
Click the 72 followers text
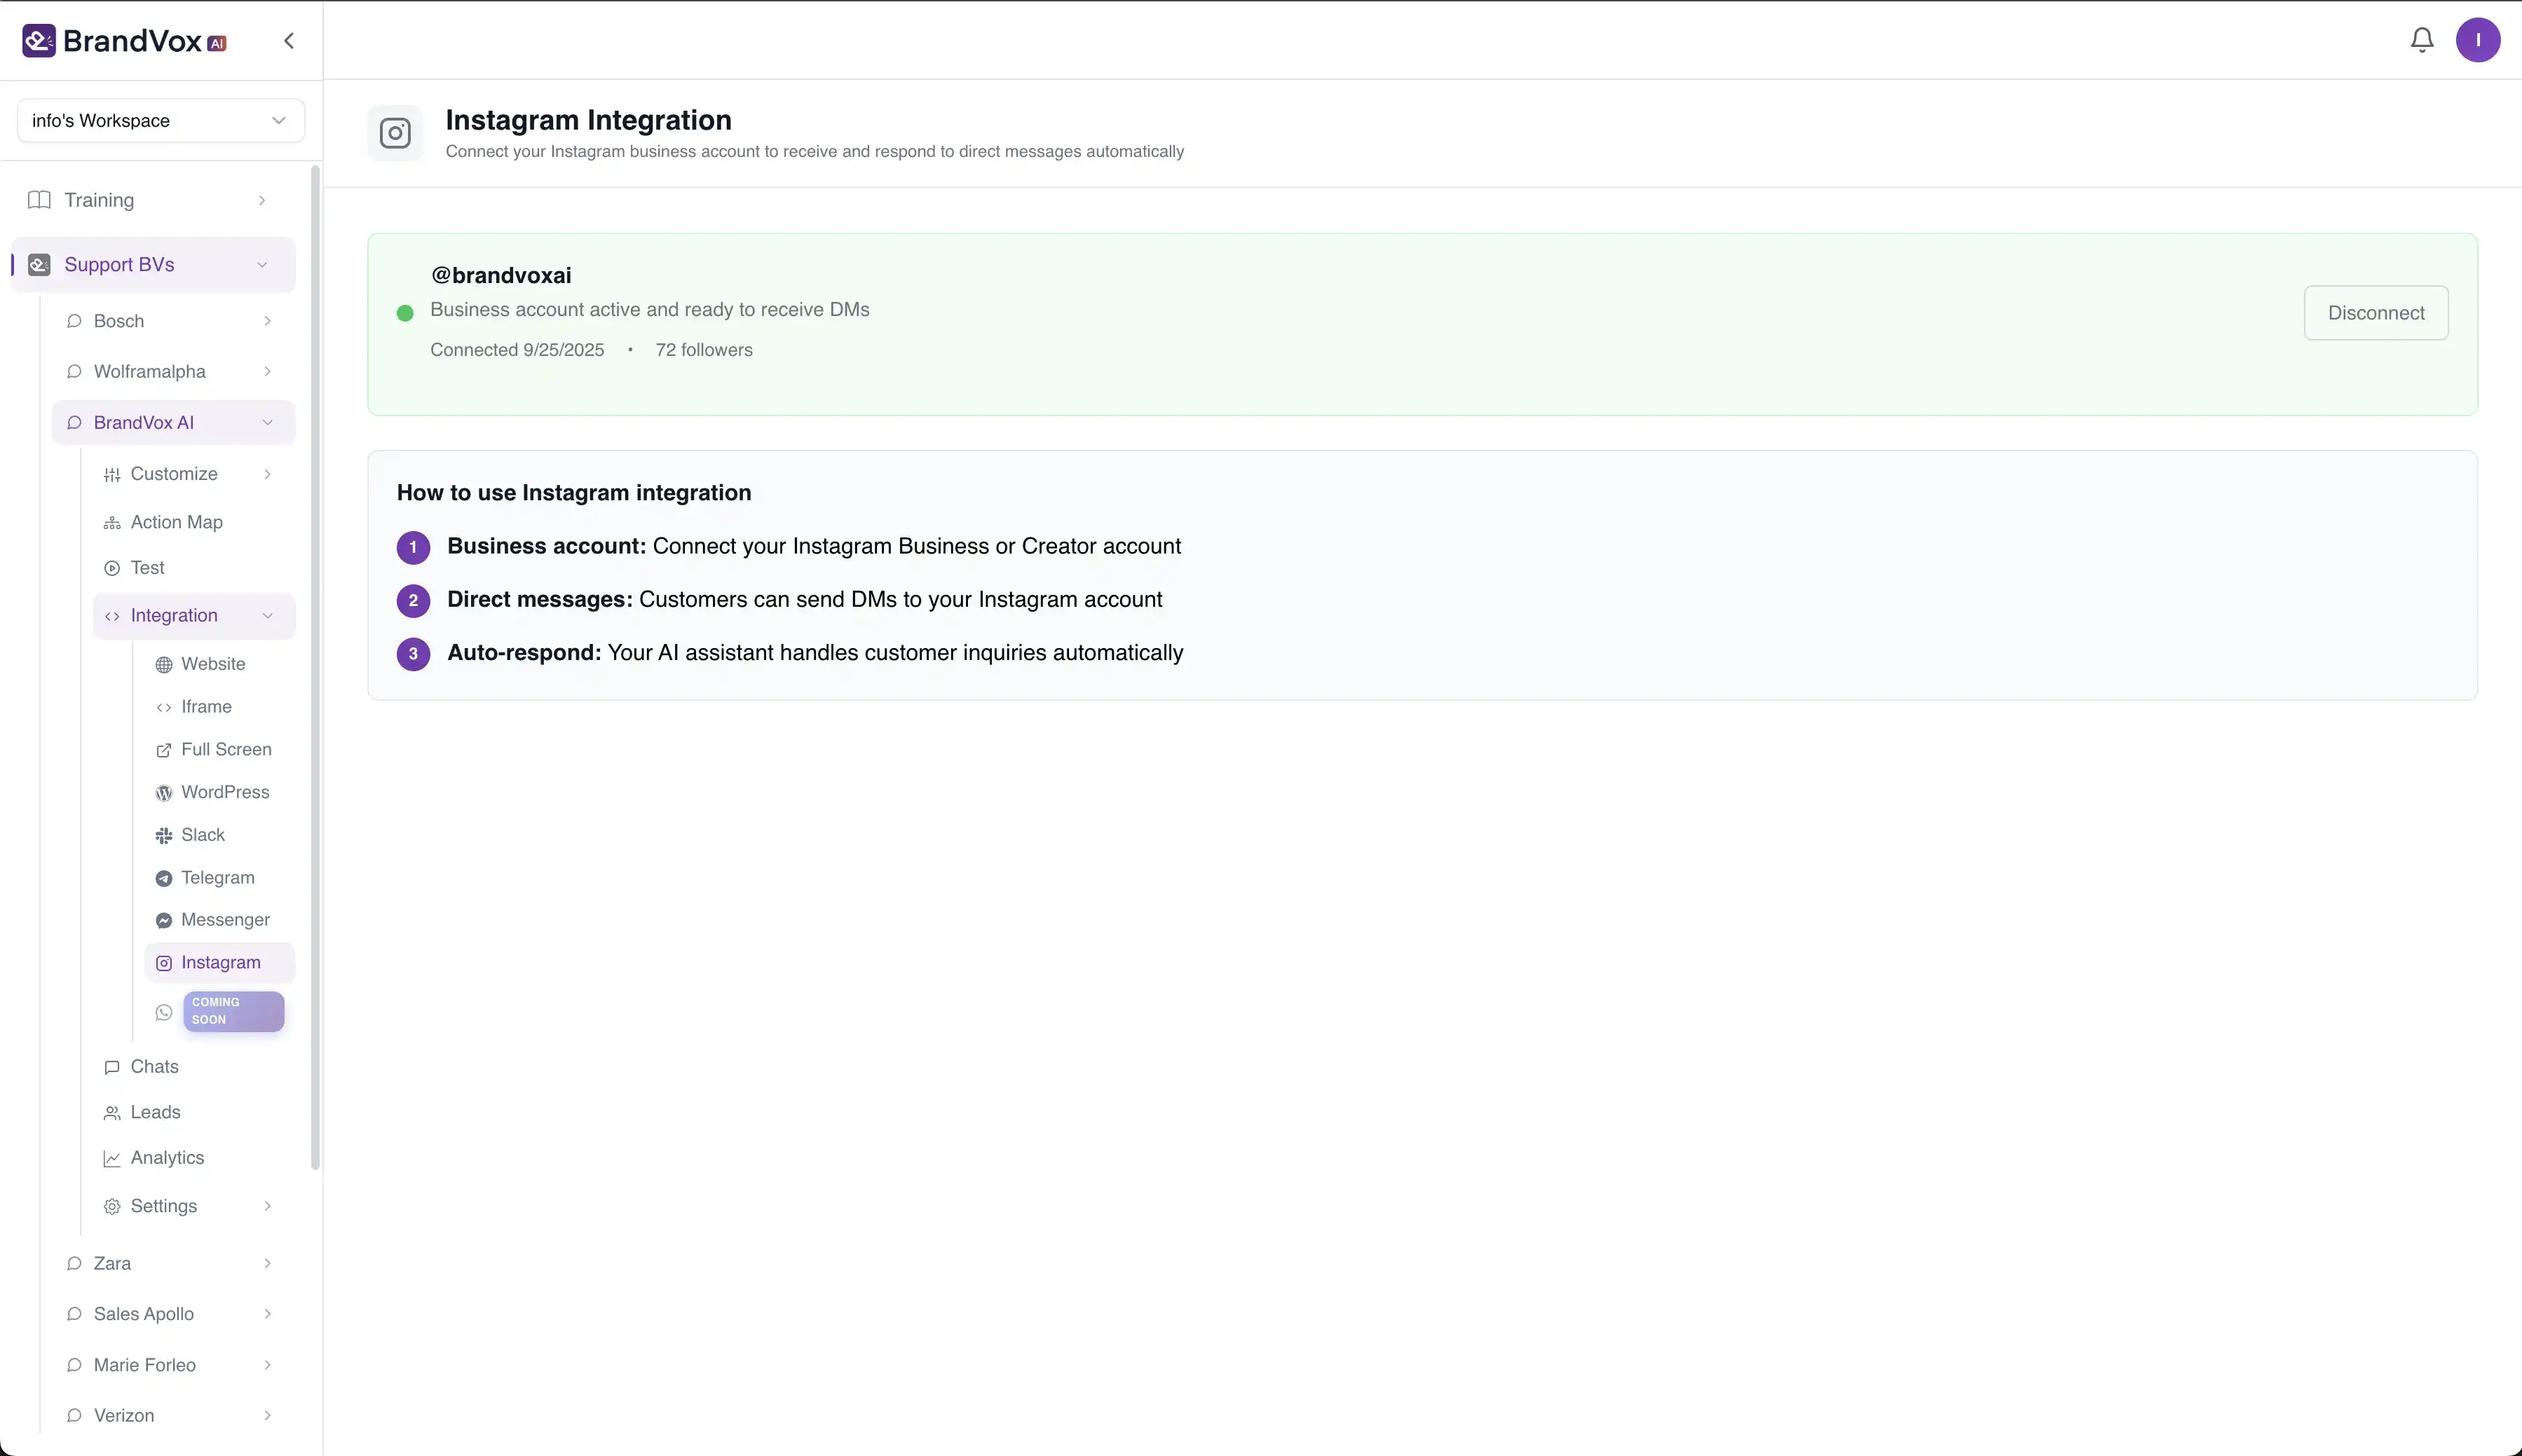704,350
